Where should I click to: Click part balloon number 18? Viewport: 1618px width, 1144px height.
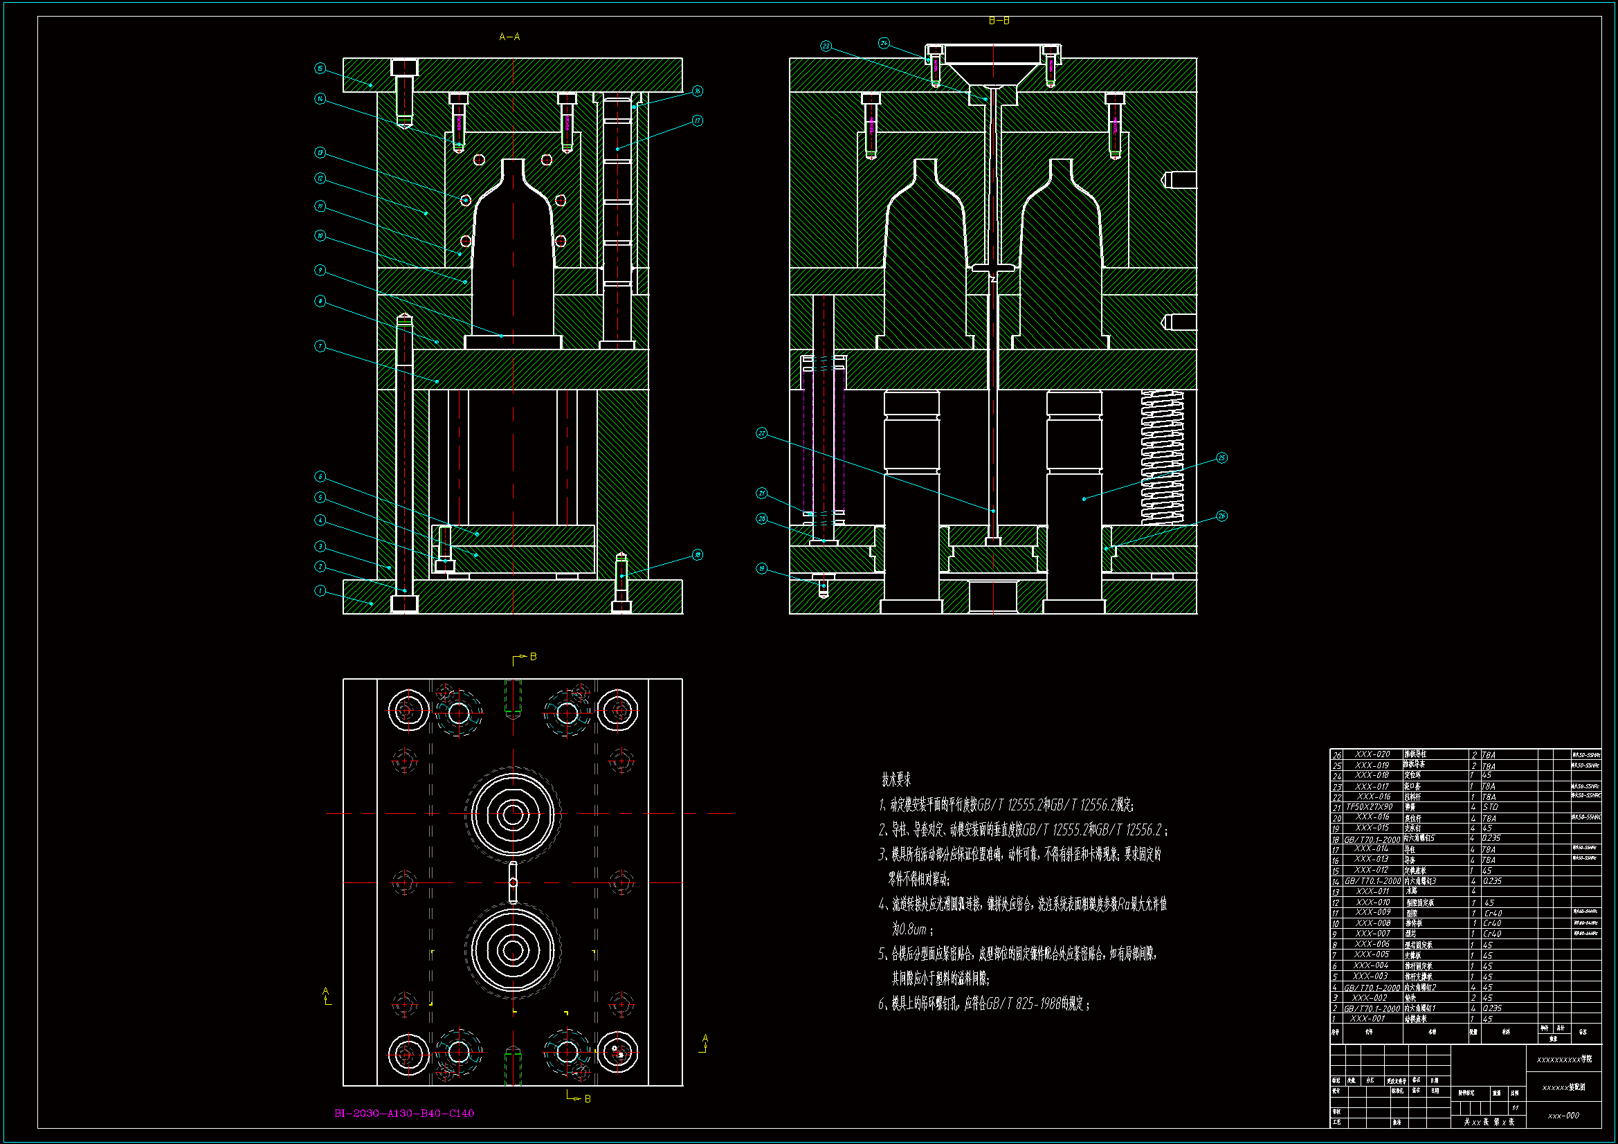coord(697,555)
